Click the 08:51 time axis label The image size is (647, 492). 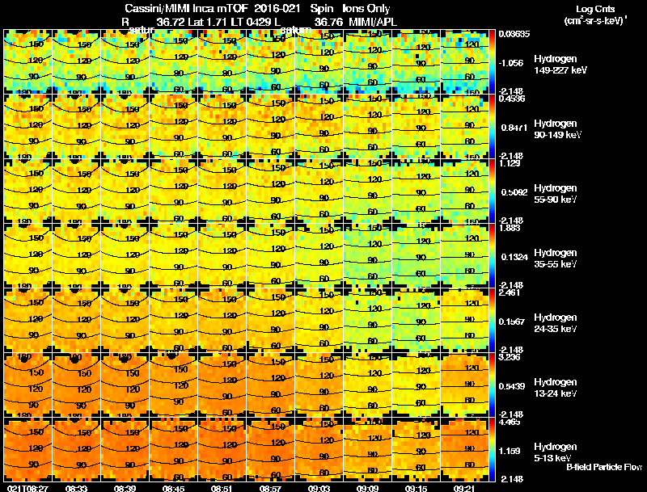(x=222, y=488)
